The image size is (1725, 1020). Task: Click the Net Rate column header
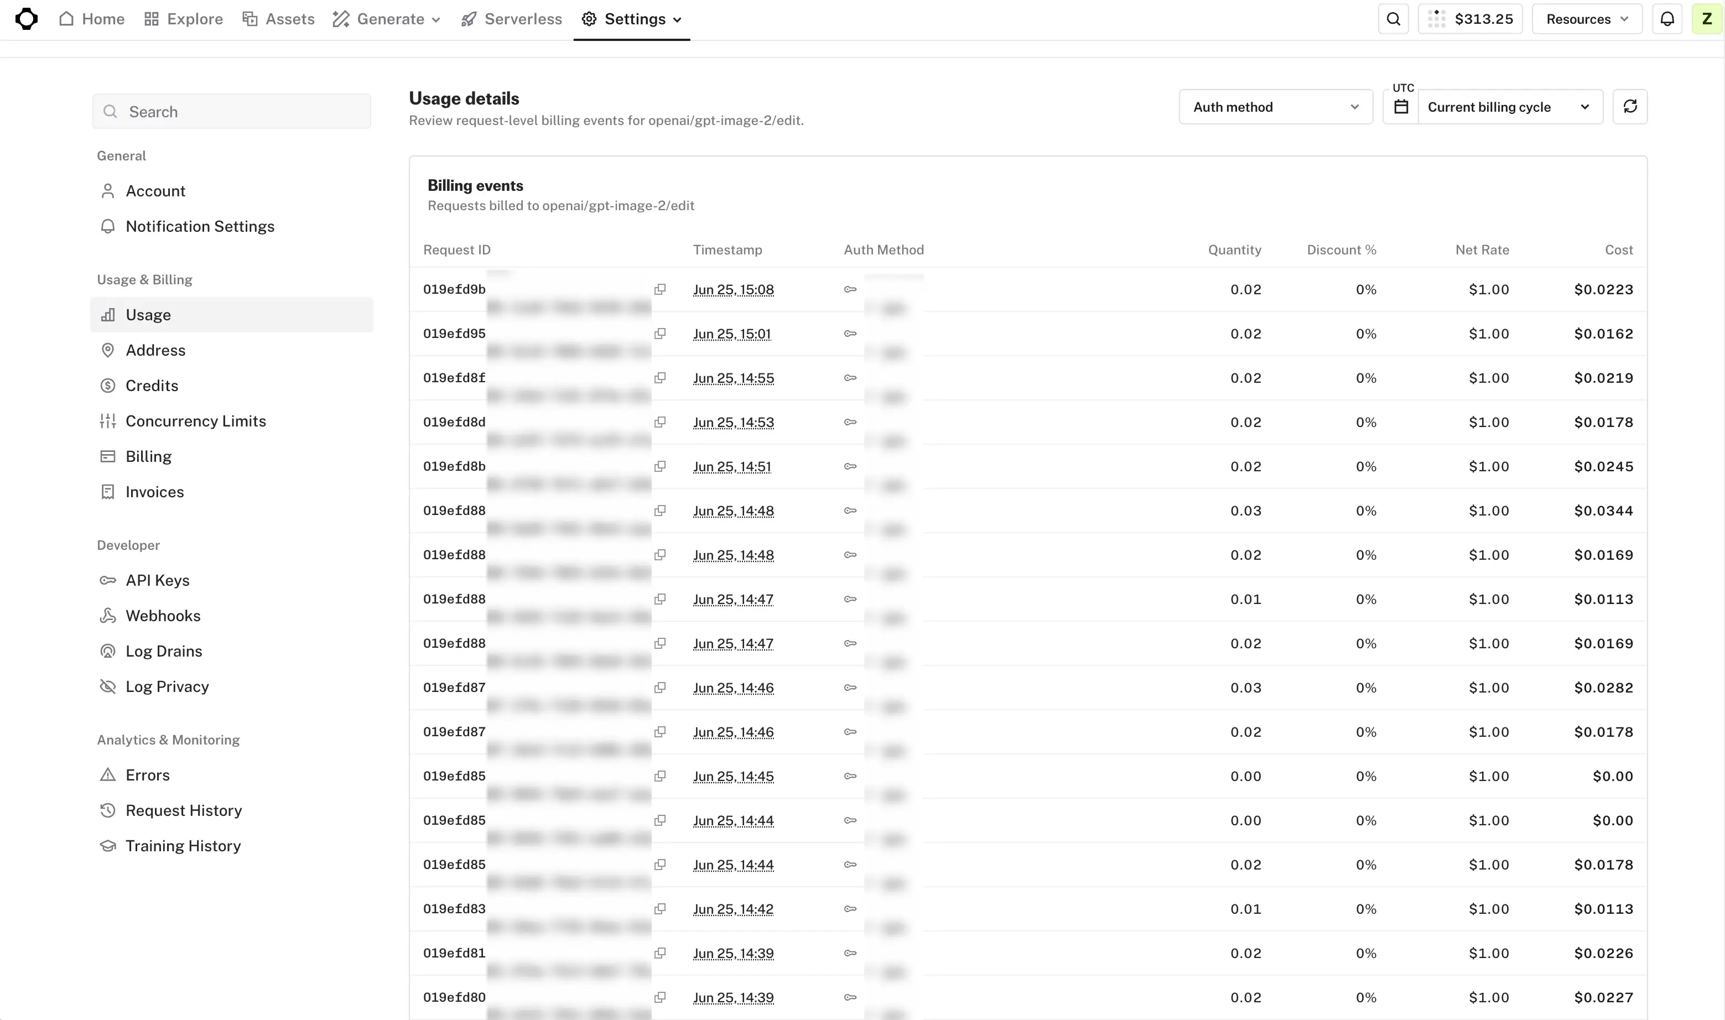1482,249
